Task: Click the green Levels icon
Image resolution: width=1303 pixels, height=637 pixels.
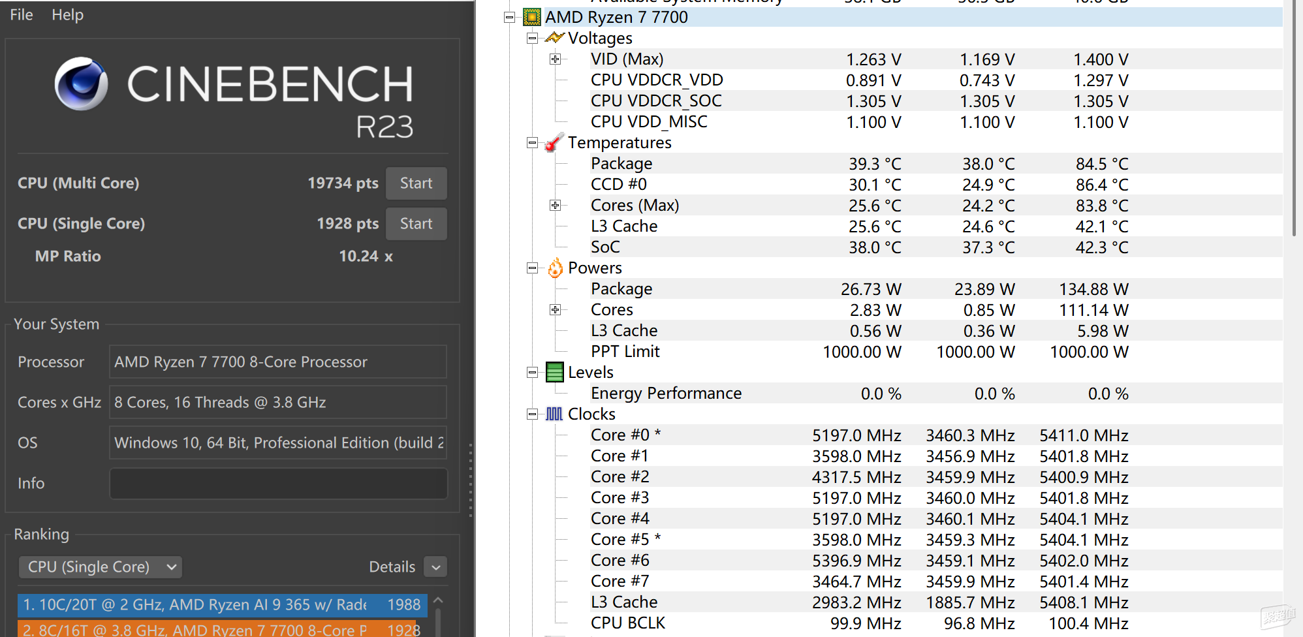Action: 554,372
